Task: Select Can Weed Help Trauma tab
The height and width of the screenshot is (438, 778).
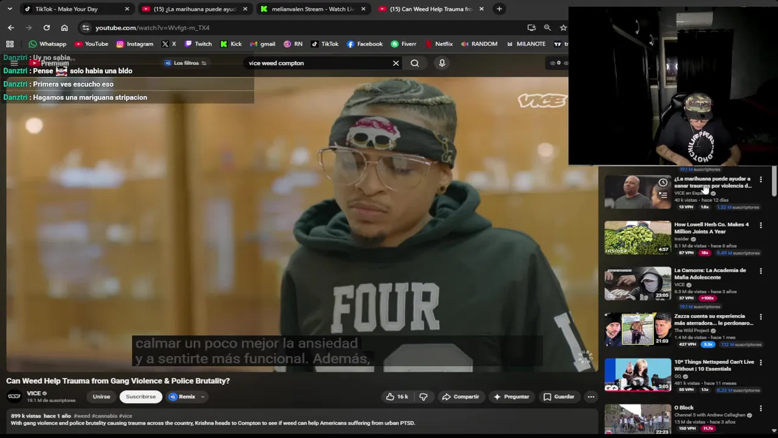Action: tap(430, 9)
